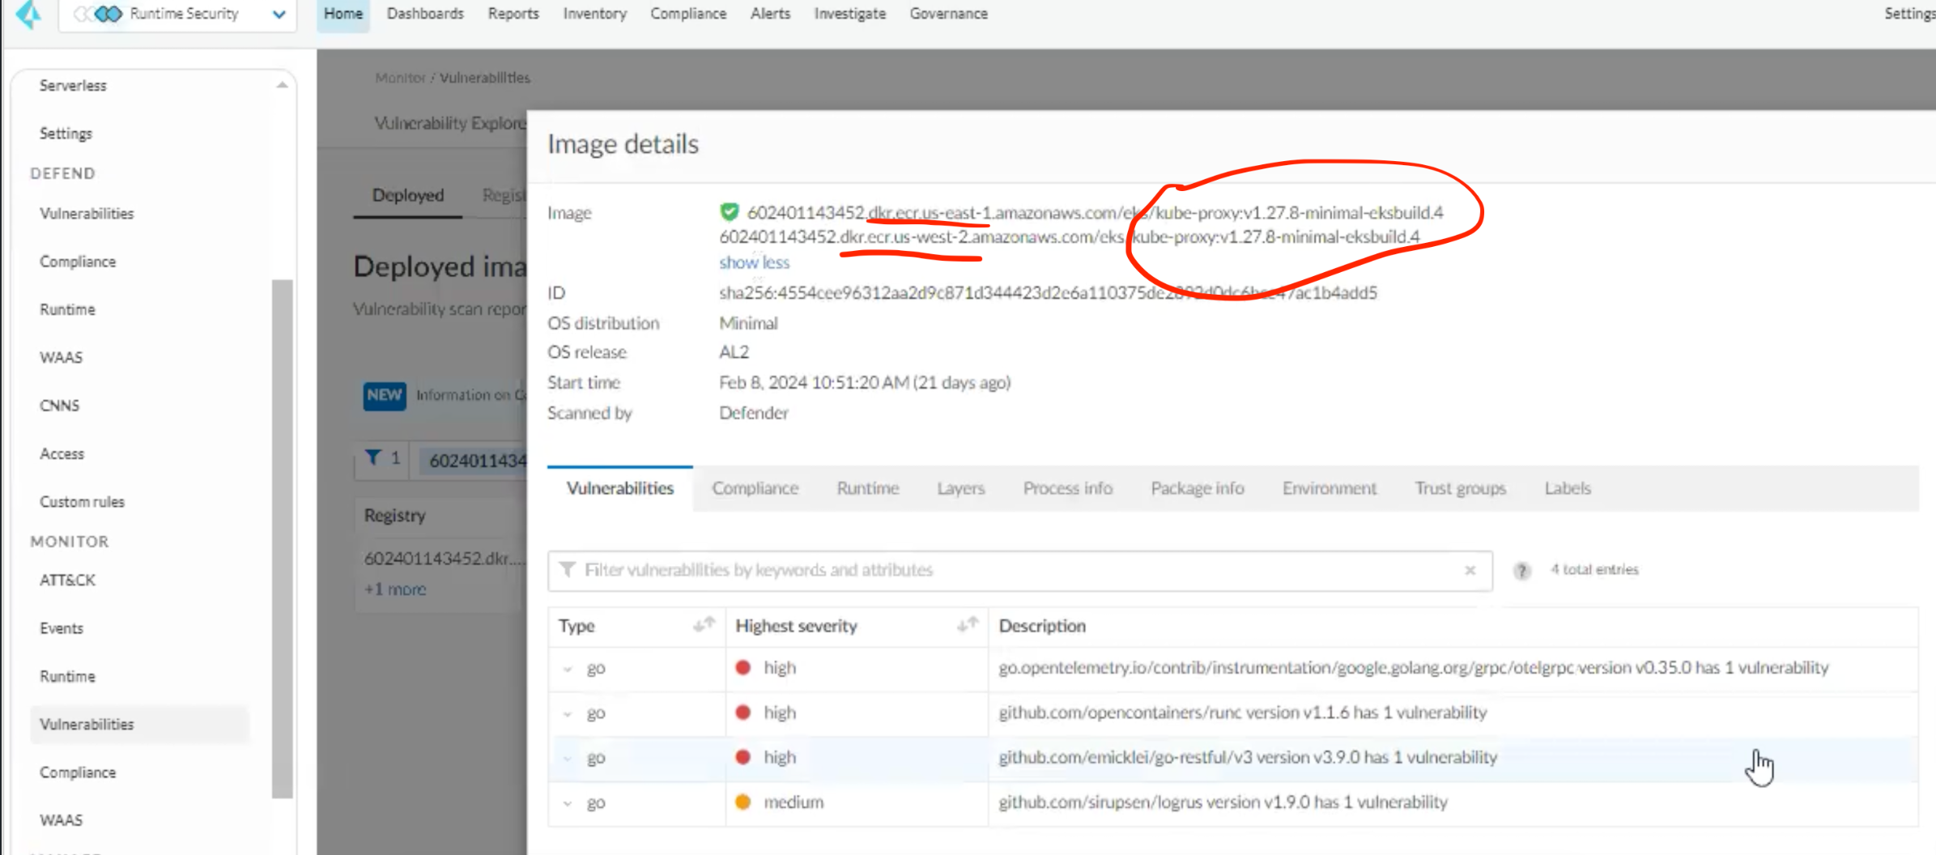Sort by Type column arrows
This screenshot has height=855, width=1936.
704,625
